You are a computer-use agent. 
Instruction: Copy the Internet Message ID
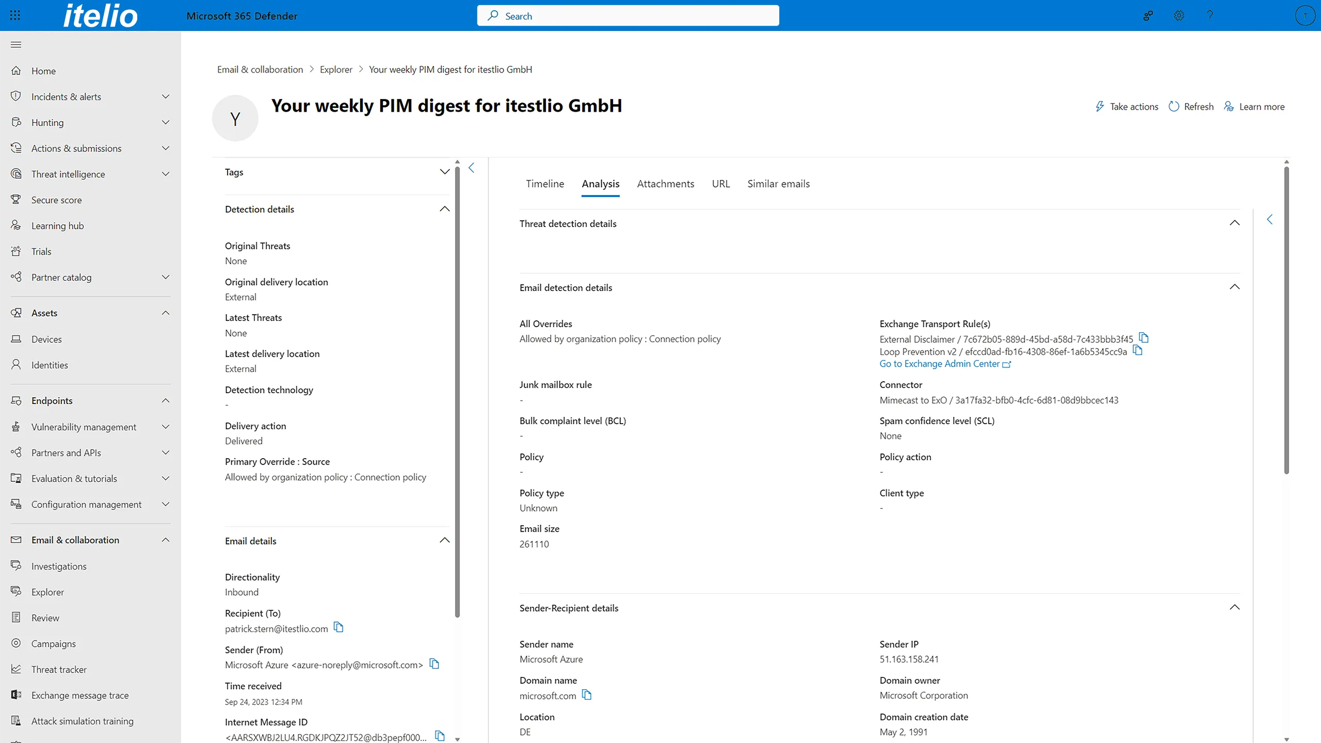click(440, 736)
